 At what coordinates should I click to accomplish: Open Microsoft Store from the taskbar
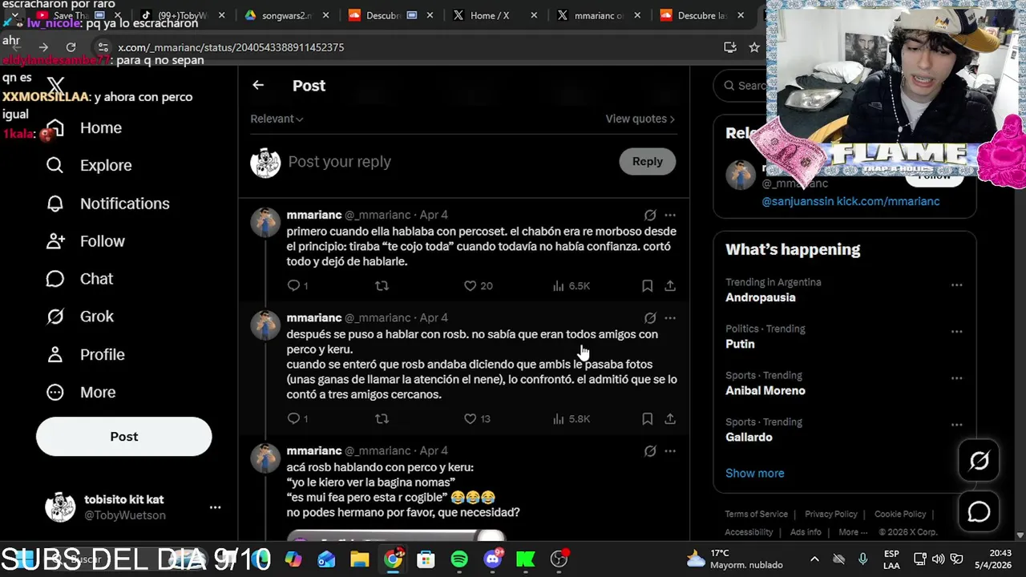[x=426, y=559]
